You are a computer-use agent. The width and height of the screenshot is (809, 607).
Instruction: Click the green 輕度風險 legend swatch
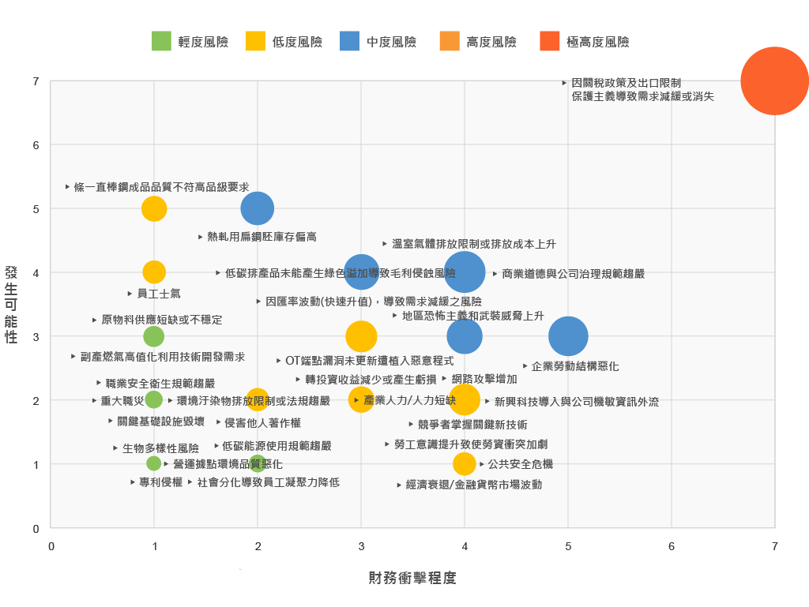(161, 41)
